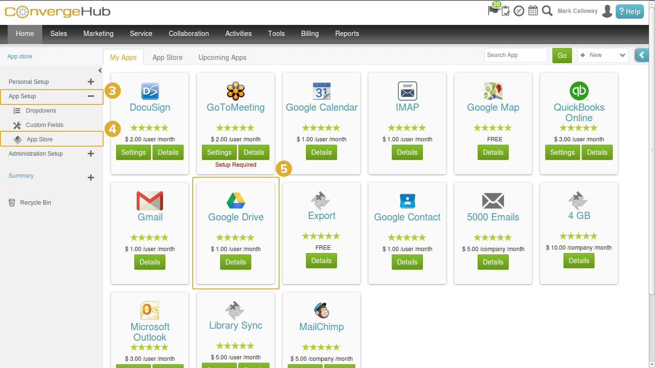
Task: Click the Go search button
Action: coord(562,56)
